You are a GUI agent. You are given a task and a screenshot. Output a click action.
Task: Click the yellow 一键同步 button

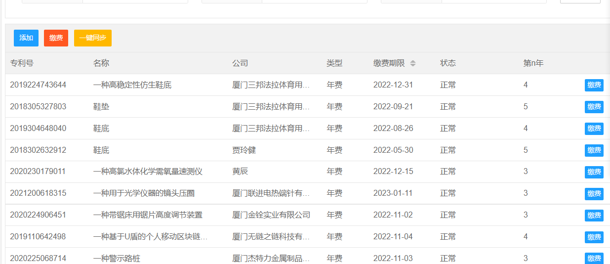pyautogui.click(x=93, y=38)
